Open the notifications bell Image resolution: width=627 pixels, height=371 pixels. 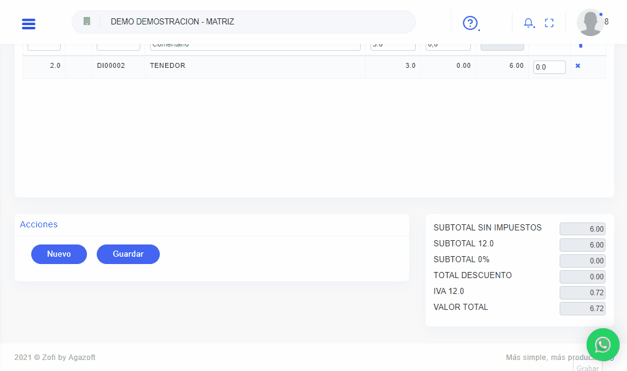coord(528,23)
